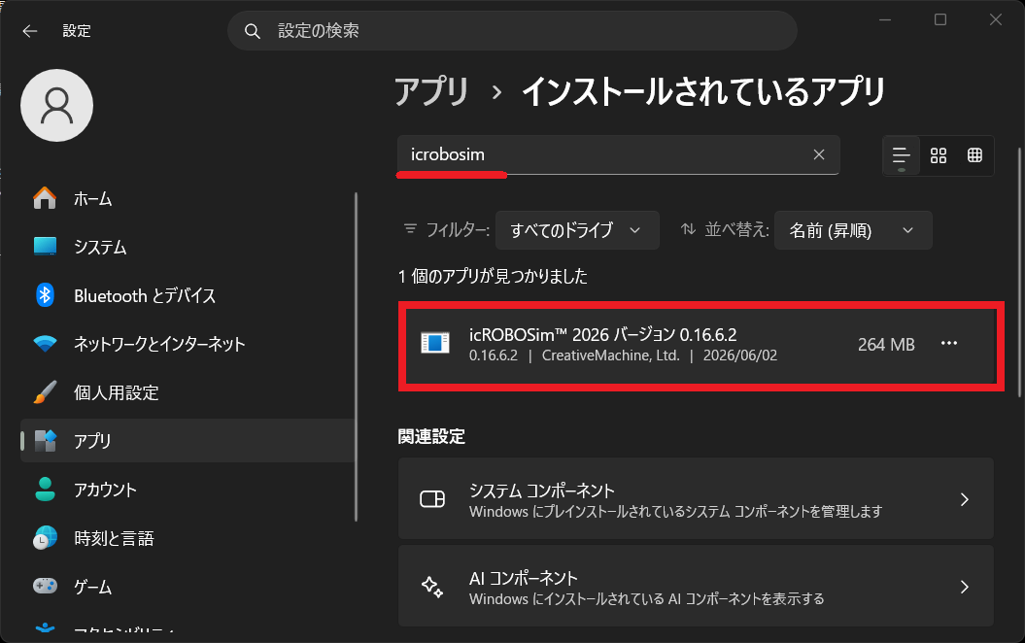Image resolution: width=1025 pixels, height=643 pixels.
Task: Go back with the arrow button
Action: pyautogui.click(x=30, y=31)
